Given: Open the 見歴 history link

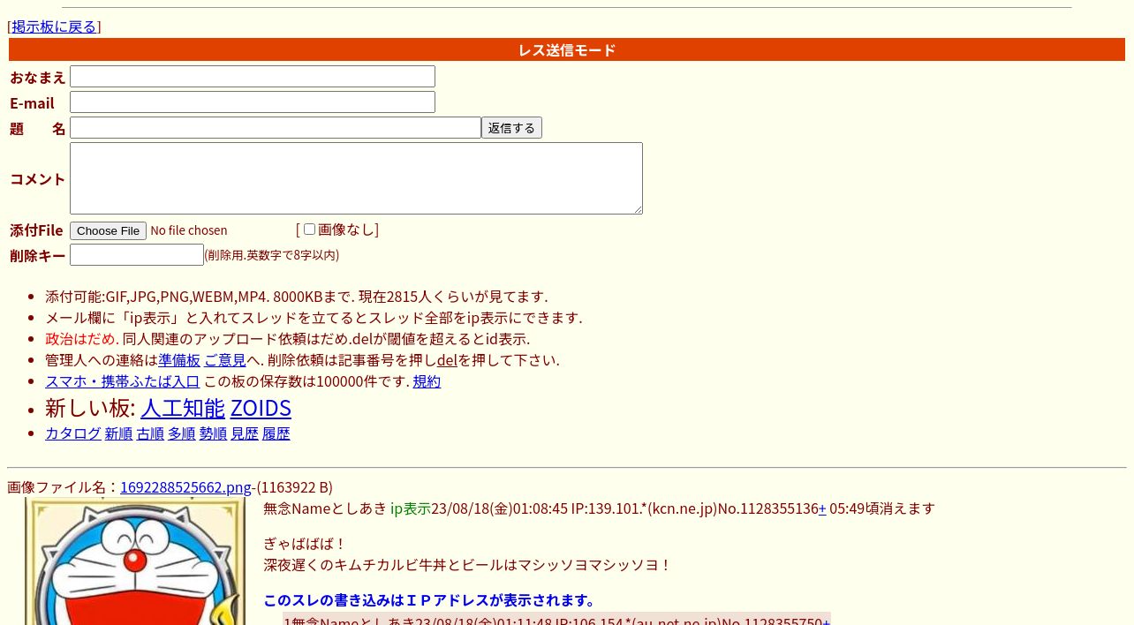Looking at the screenshot, I should [x=245, y=433].
